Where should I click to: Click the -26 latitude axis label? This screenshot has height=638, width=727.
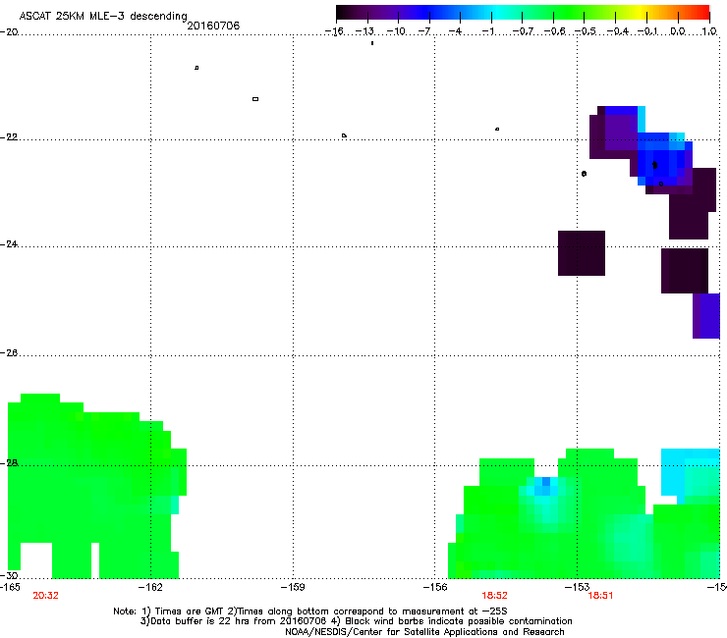9,353
